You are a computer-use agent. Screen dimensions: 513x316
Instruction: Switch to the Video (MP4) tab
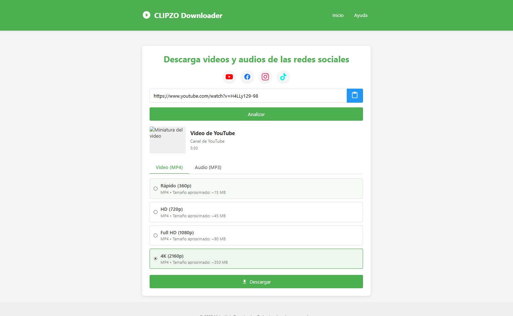point(169,167)
